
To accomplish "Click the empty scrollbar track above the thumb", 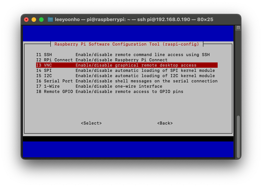I will 238,75.
